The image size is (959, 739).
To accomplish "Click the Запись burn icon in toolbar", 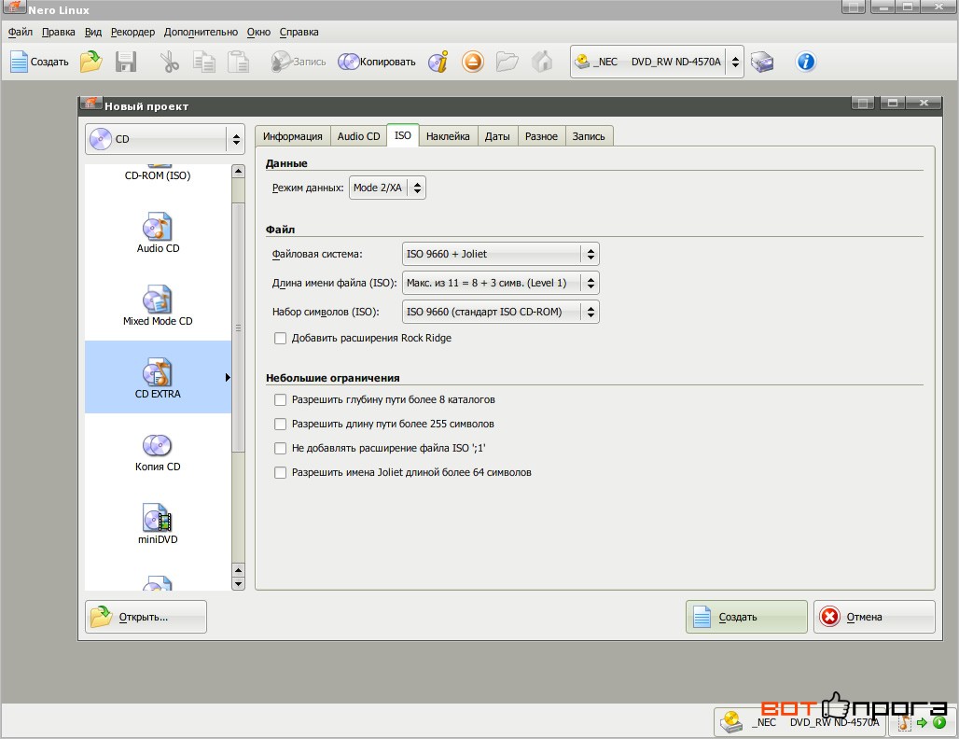I will click(x=282, y=62).
